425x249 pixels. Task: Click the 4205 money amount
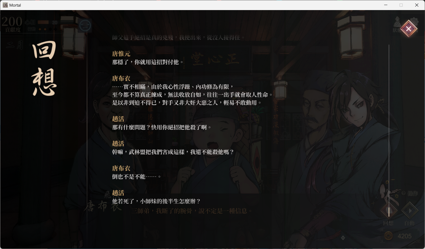404,236
